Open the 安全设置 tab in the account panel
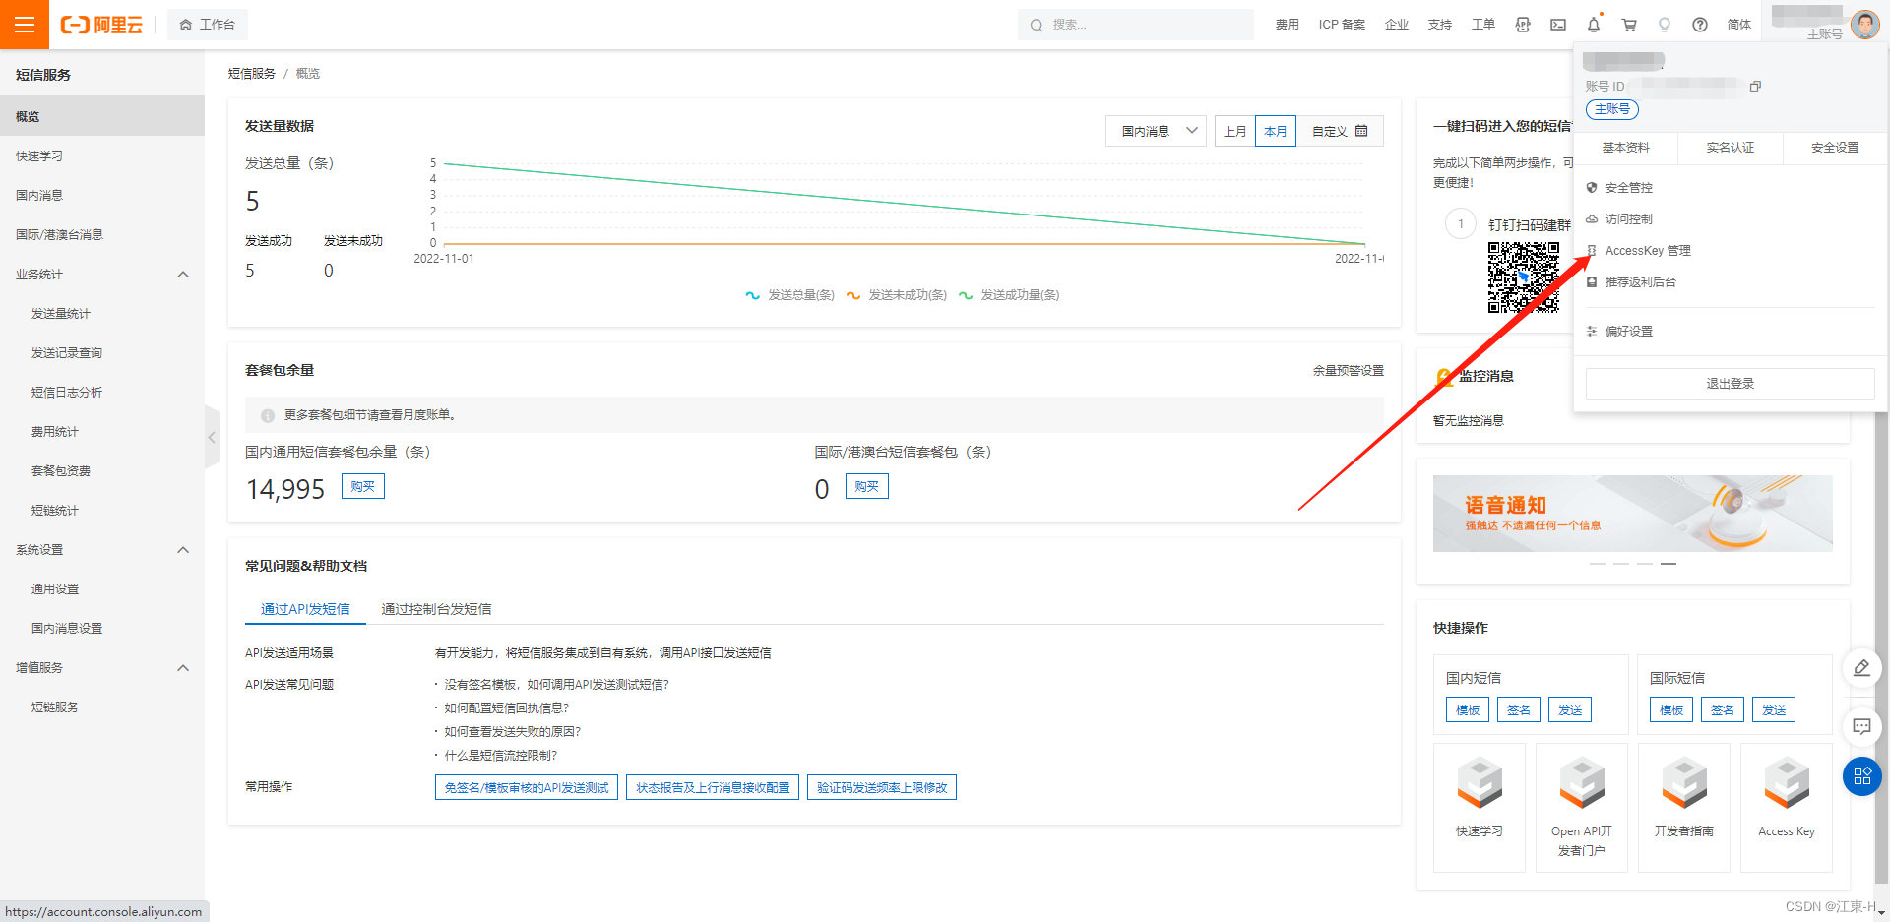 1835,148
